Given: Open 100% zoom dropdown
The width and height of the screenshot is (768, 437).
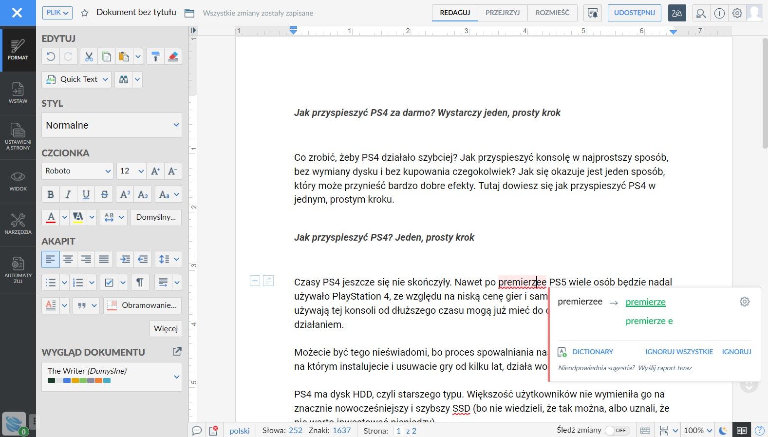Looking at the screenshot, I should [697, 431].
